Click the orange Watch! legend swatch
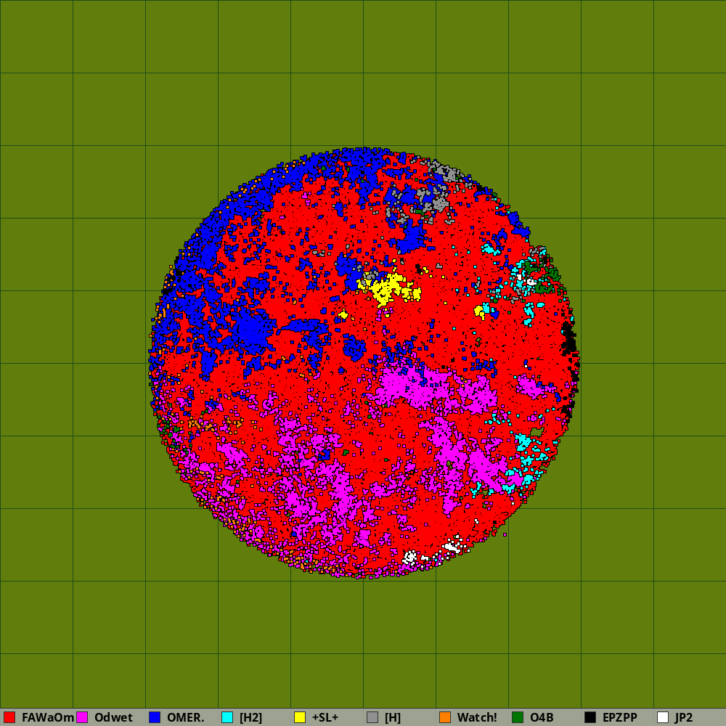The image size is (726, 726). click(x=445, y=717)
